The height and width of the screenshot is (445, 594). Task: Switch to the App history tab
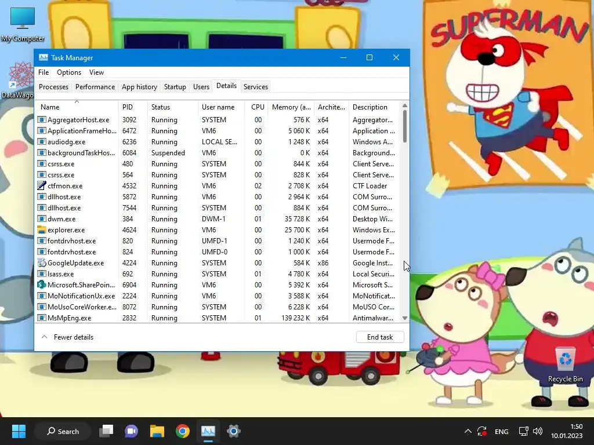coord(139,87)
